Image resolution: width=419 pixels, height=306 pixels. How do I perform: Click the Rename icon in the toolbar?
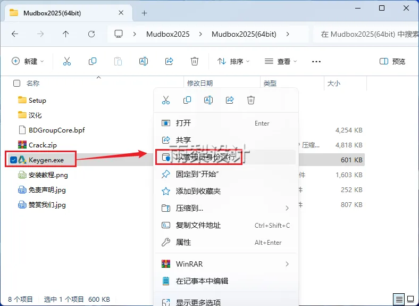[x=144, y=61]
